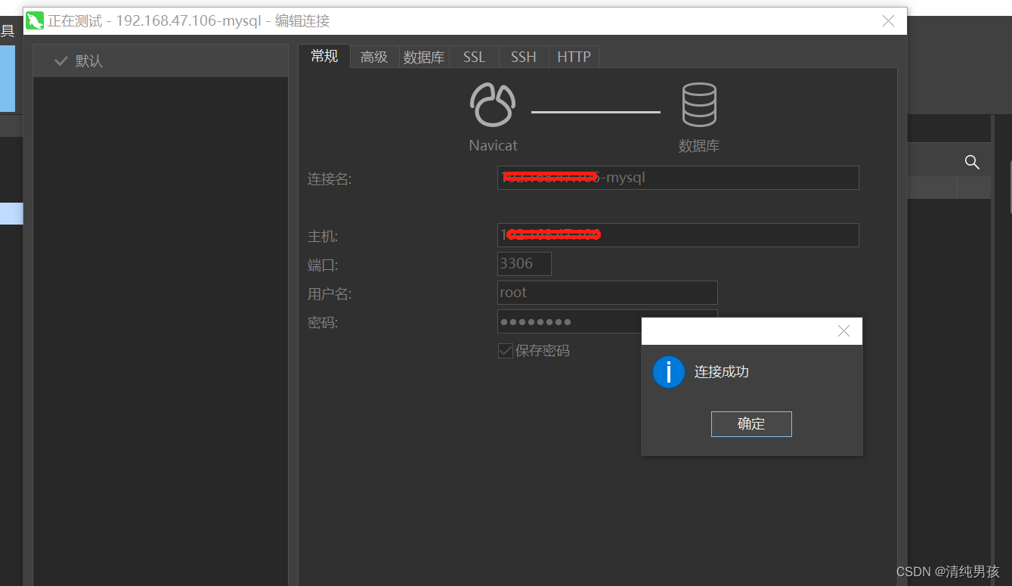Click the 连接成功 message text
1012x586 pixels.
722,372
